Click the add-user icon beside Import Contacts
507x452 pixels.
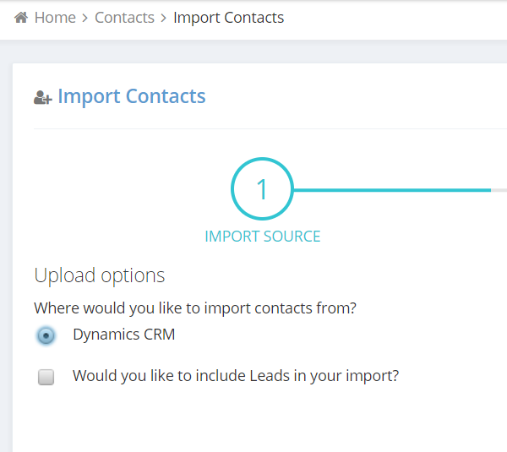coord(43,98)
